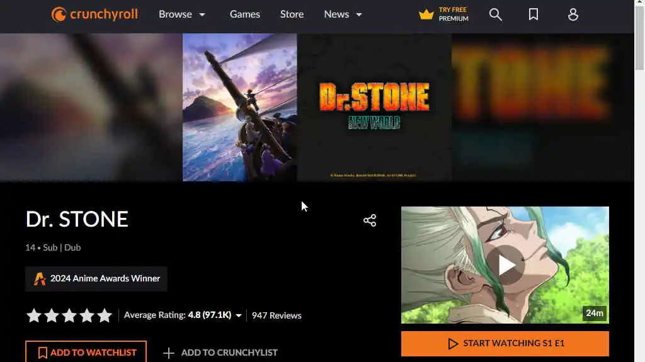Screen dimensions: 645x362
Task: Expand the Browse menu
Action: pos(182,14)
